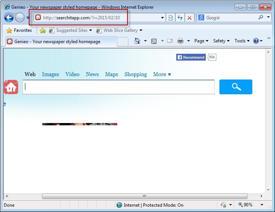Click the Read Mail icon
Screen dimensions: 275x212
tap(170, 41)
